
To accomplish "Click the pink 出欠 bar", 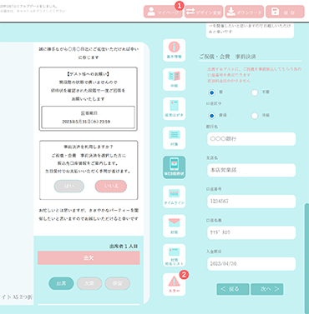I will pyautogui.click(x=89, y=258).
